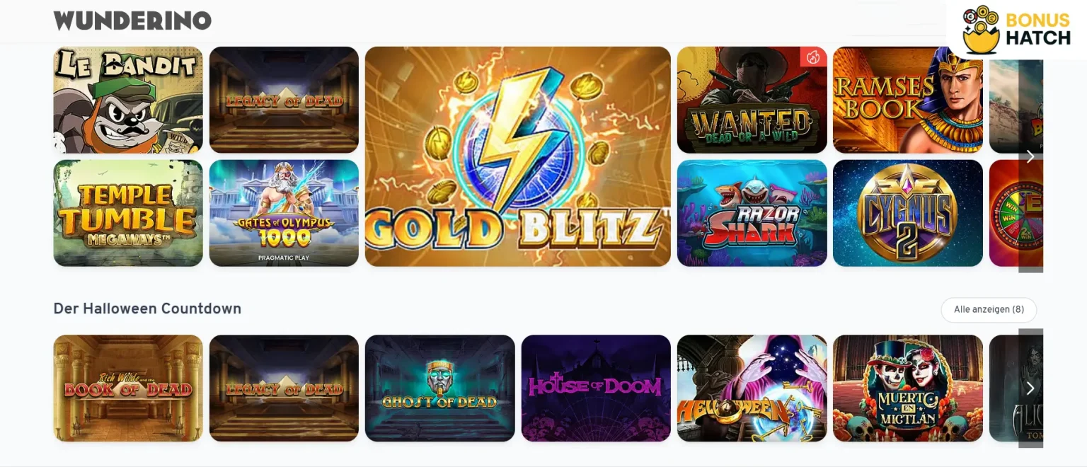Show all 8 Halloween games via Alle anzeigen
Image resolution: width=1087 pixels, height=467 pixels.
[x=989, y=310]
